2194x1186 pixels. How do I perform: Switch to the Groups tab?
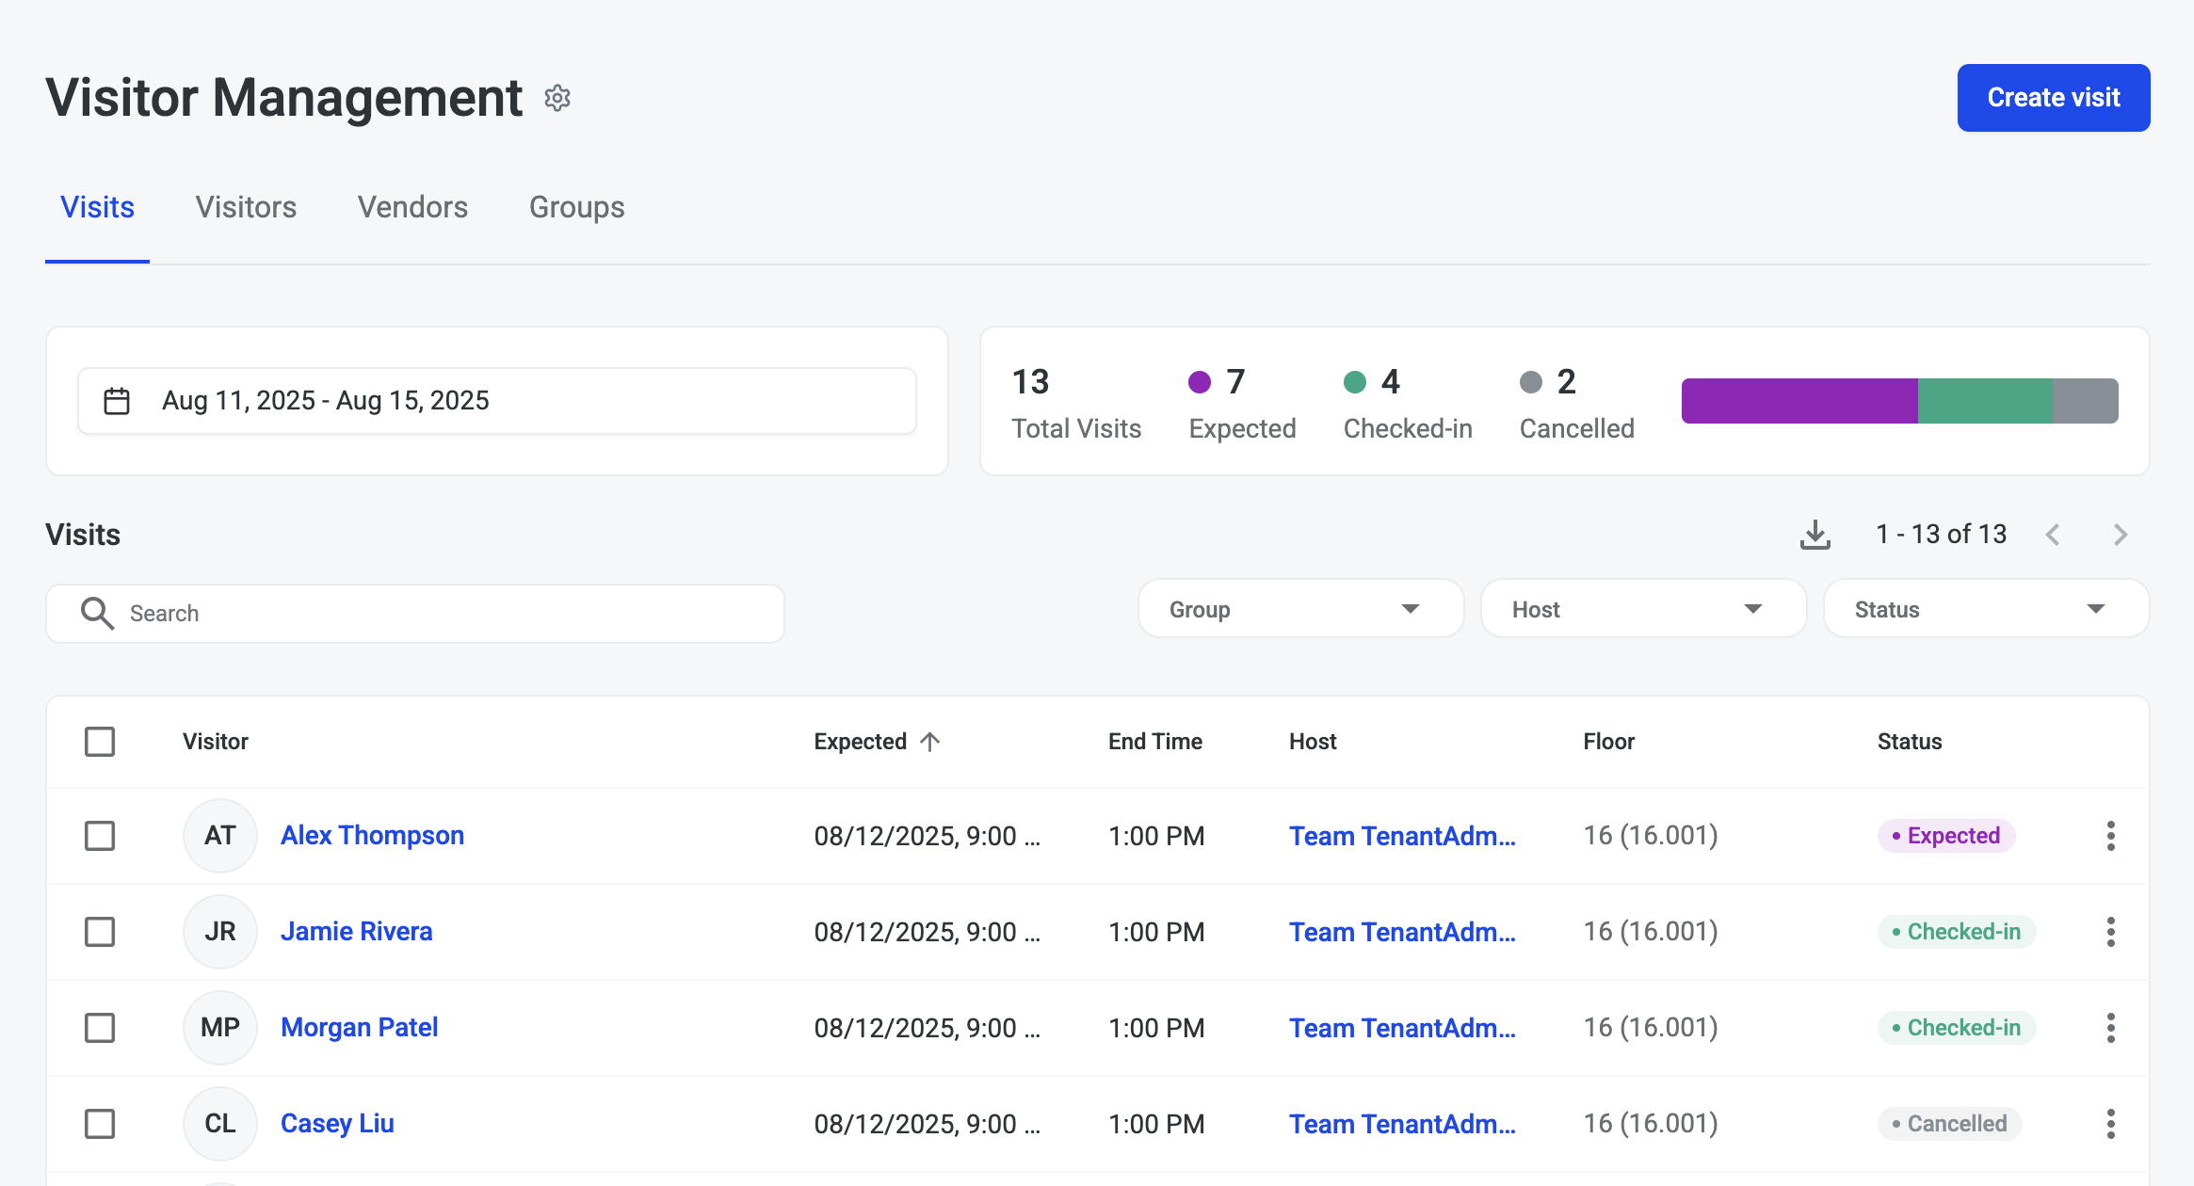coord(576,207)
